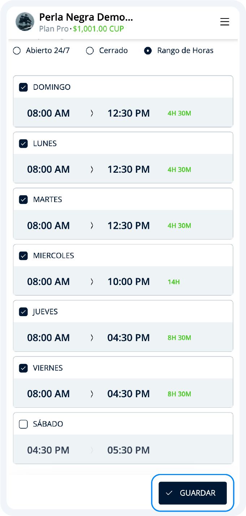Edit the VIERNES end time 04:30 PM
Screen dimensions: 246x516
129,394
